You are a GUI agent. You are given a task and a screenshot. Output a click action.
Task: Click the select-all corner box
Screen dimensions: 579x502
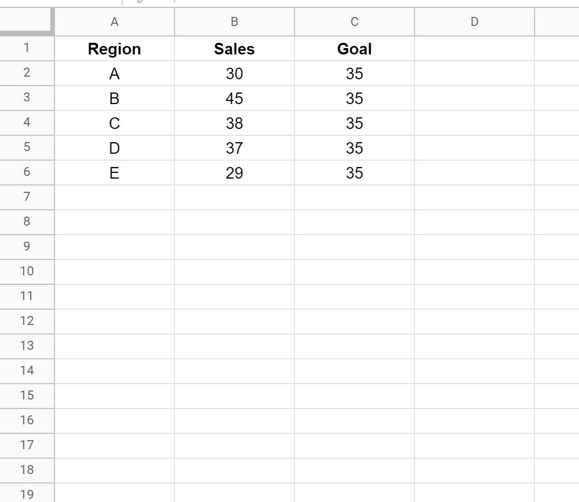26,22
